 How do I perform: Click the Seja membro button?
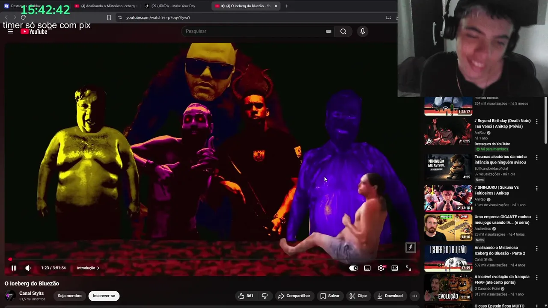coord(69,296)
